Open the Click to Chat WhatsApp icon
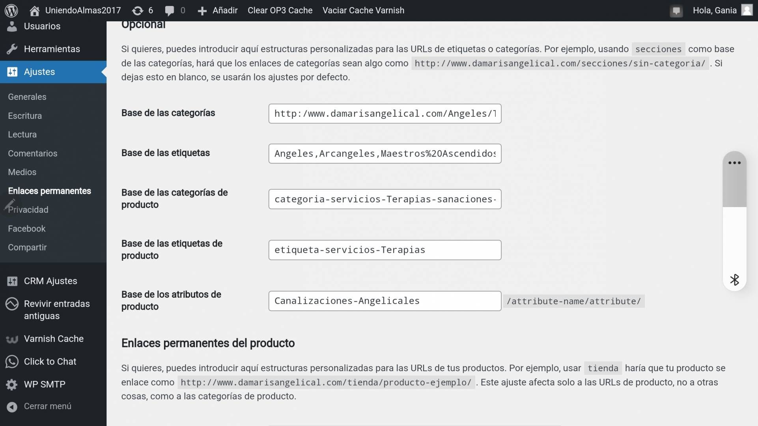The image size is (758, 426). (x=12, y=361)
